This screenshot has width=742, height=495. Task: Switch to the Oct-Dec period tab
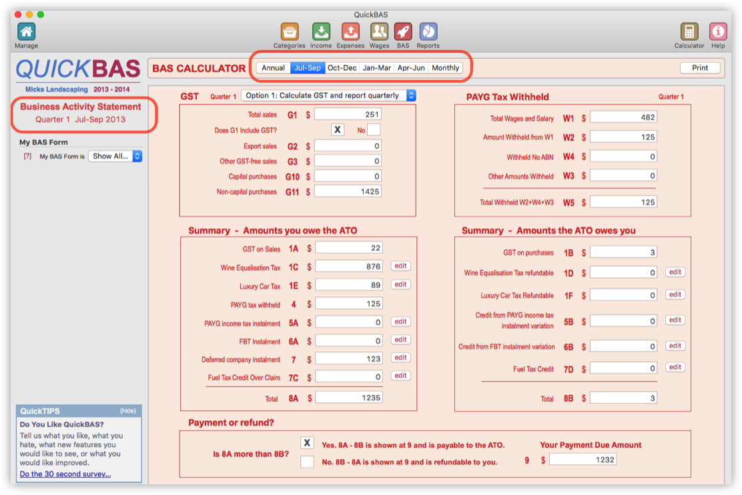click(342, 68)
